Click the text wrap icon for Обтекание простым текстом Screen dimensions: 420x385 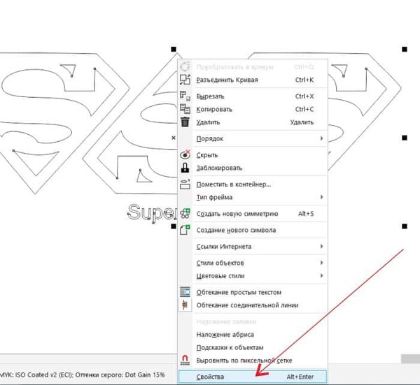click(x=185, y=292)
